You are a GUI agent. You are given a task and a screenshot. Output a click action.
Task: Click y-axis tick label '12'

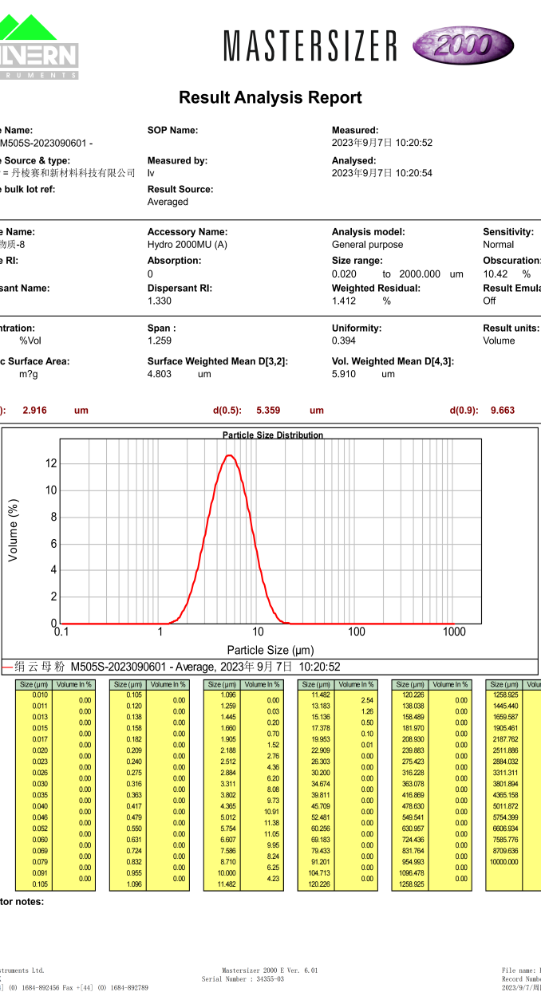(x=51, y=463)
